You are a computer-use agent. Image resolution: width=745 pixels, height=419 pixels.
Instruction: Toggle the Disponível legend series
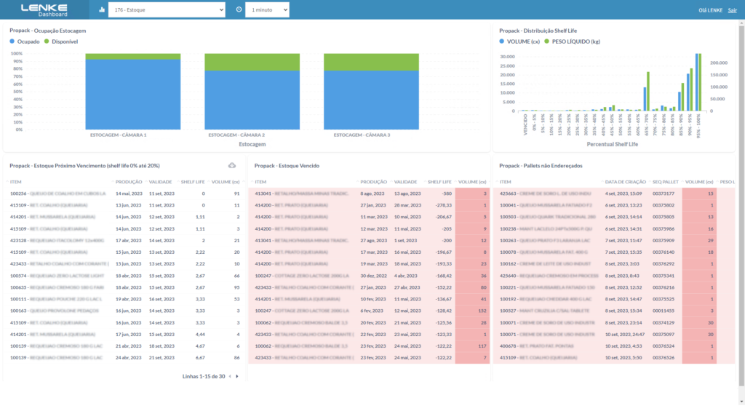tap(61, 41)
